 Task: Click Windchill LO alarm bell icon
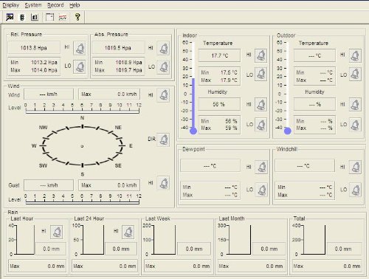(356, 190)
